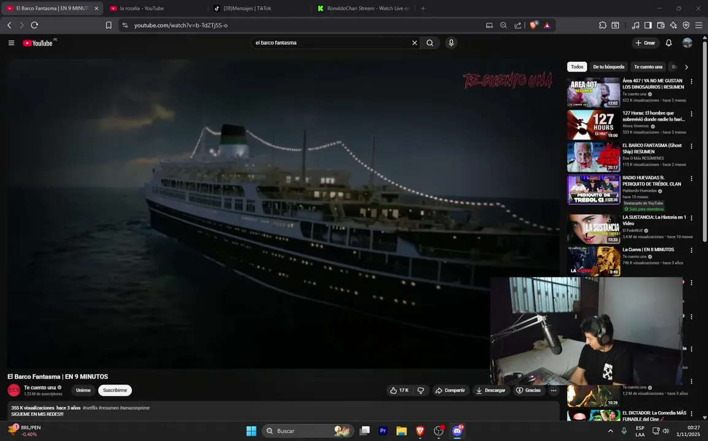
Task: Select the 'Te cuento una' filter chip
Action: tap(648, 67)
